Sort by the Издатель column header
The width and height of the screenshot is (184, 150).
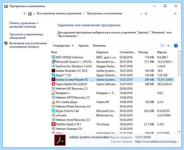coord(102,52)
